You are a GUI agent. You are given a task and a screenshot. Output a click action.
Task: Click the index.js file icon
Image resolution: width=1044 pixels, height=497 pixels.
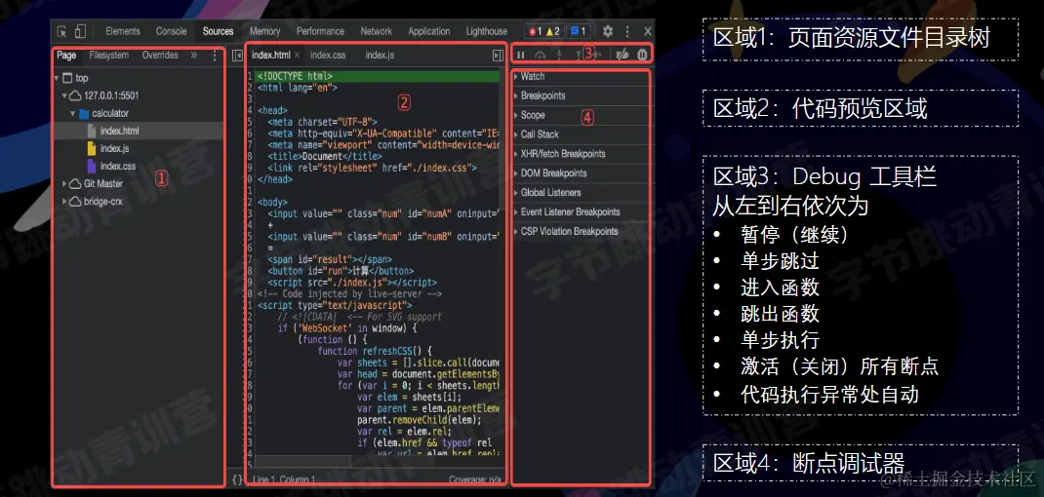[92, 148]
